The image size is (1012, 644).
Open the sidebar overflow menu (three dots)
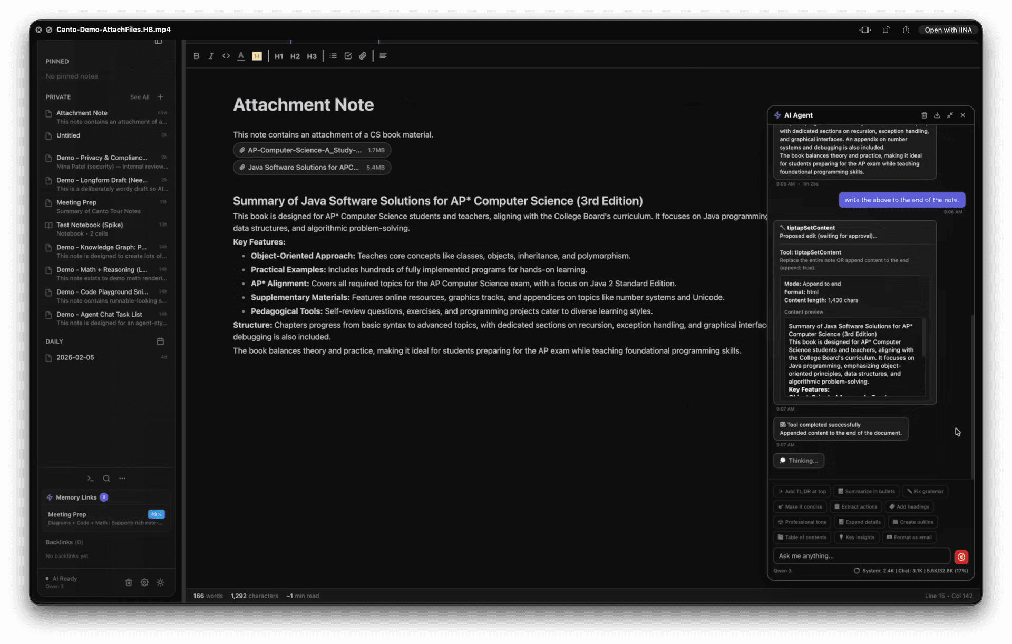click(123, 479)
